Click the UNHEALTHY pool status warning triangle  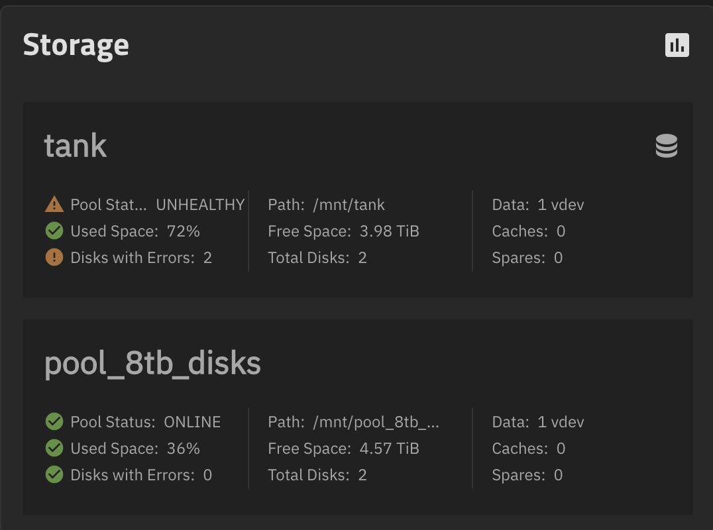tap(54, 204)
